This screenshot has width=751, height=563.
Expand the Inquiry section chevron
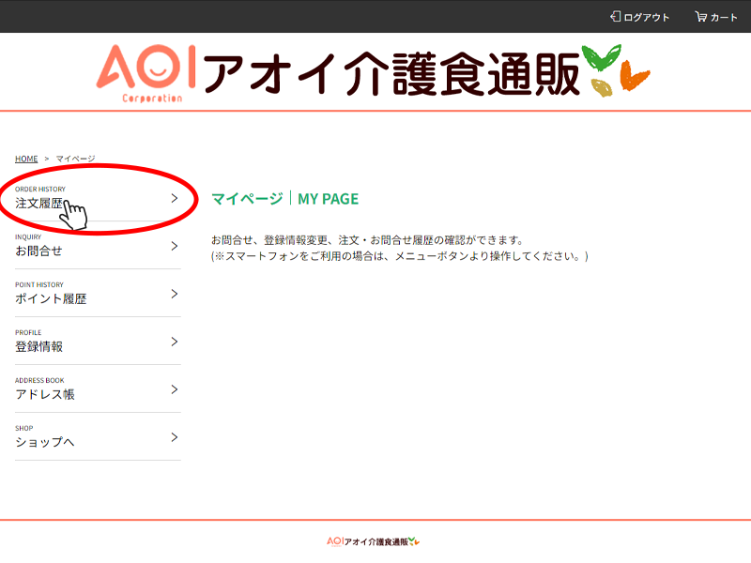pyautogui.click(x=174, y=246)
